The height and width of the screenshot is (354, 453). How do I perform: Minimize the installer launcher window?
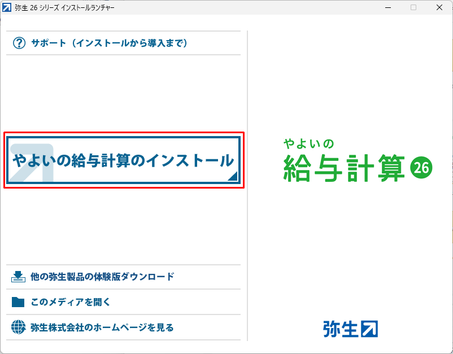387,7
